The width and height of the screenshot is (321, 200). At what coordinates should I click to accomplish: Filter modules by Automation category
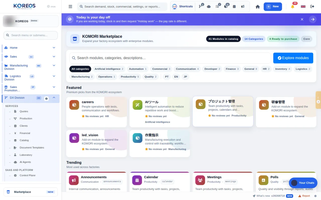138,69
